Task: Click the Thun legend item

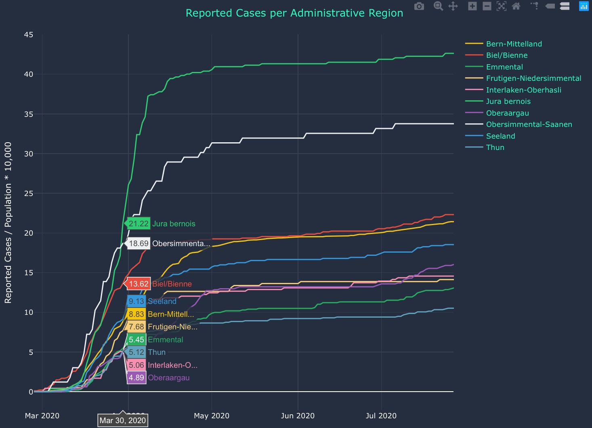Action: 495,148
